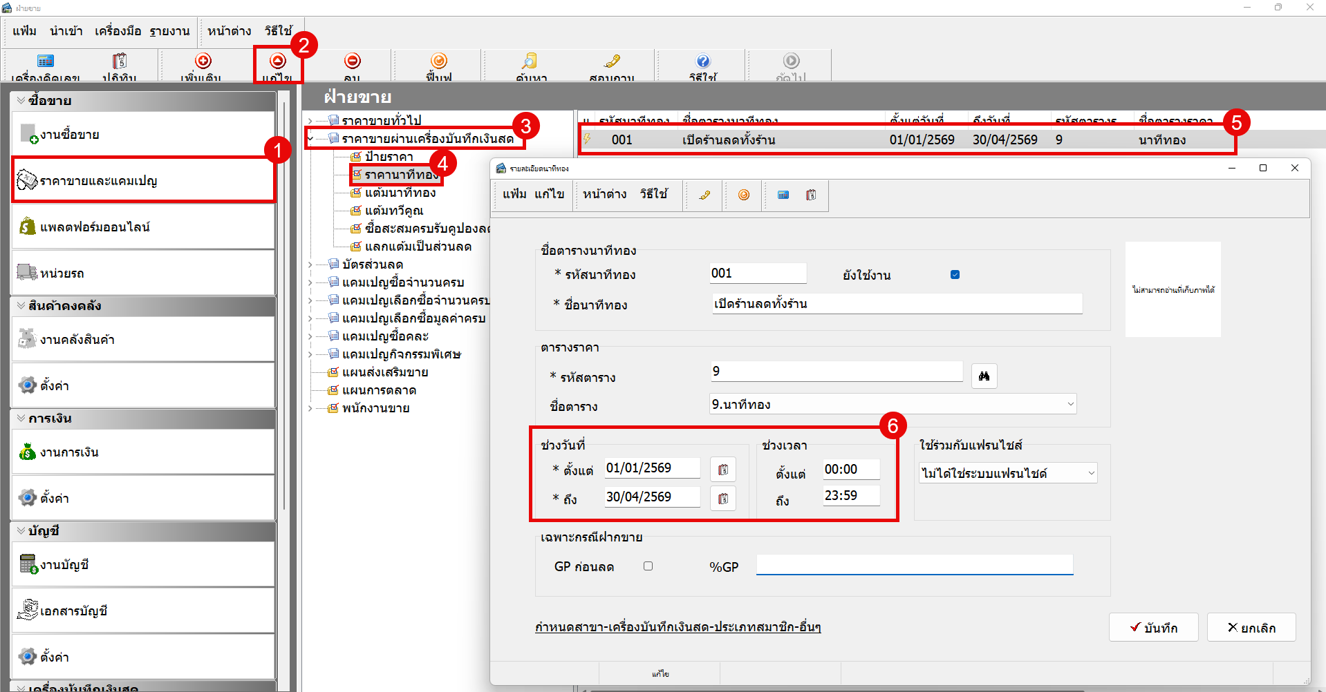The width and height of the screenshot is (1326, 692).
Task: Open calendar picker for start date 01/01/2569
Action: pos(723,470)
